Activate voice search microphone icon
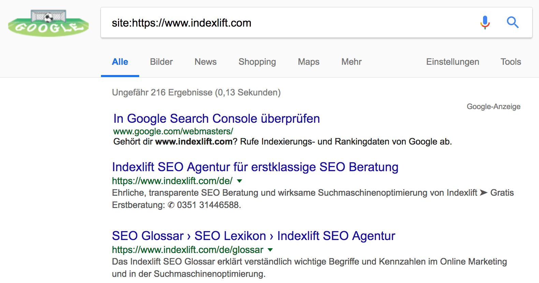539x283 pixels. click(x=485, y=23)
